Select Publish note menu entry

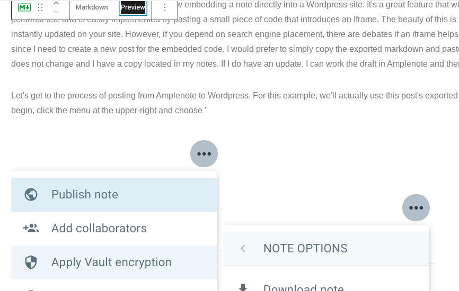[85, 195]
